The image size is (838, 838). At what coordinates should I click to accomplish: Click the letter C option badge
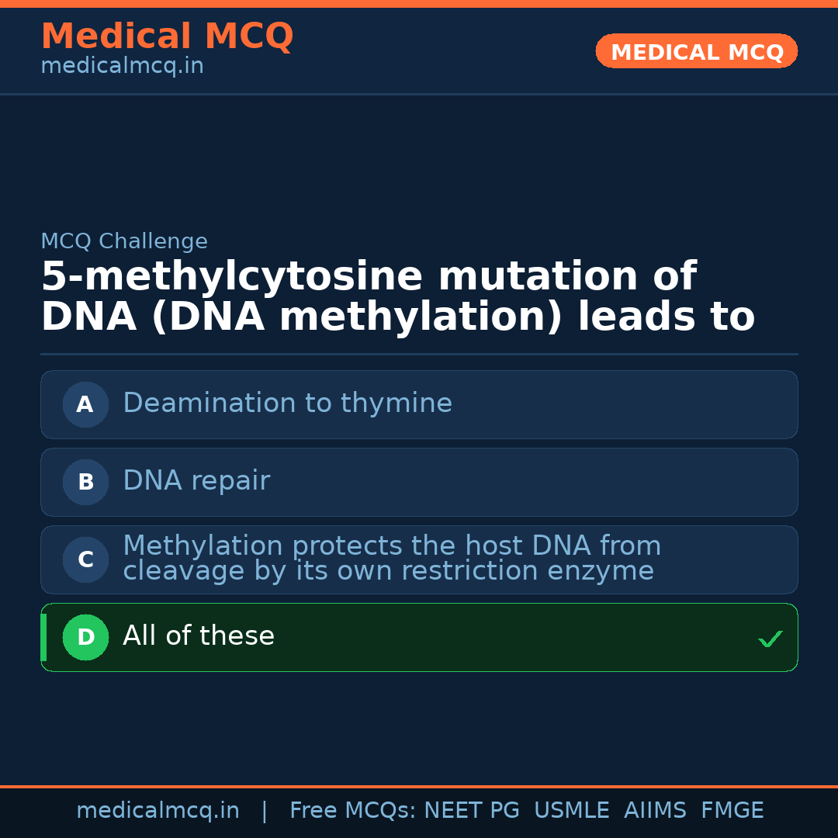(x=85, y=559)
